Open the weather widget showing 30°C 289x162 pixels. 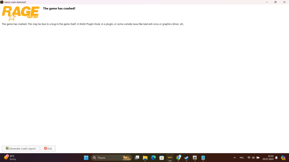(x=10, y=158)
